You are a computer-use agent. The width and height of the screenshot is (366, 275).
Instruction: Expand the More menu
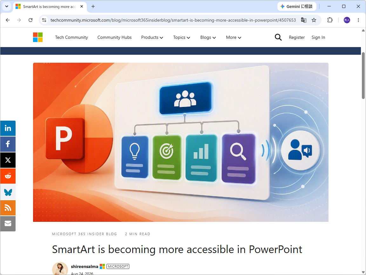(234, 38)
